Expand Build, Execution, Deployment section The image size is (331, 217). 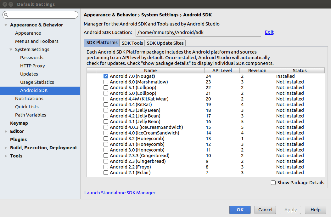click(x=6, y=148)
